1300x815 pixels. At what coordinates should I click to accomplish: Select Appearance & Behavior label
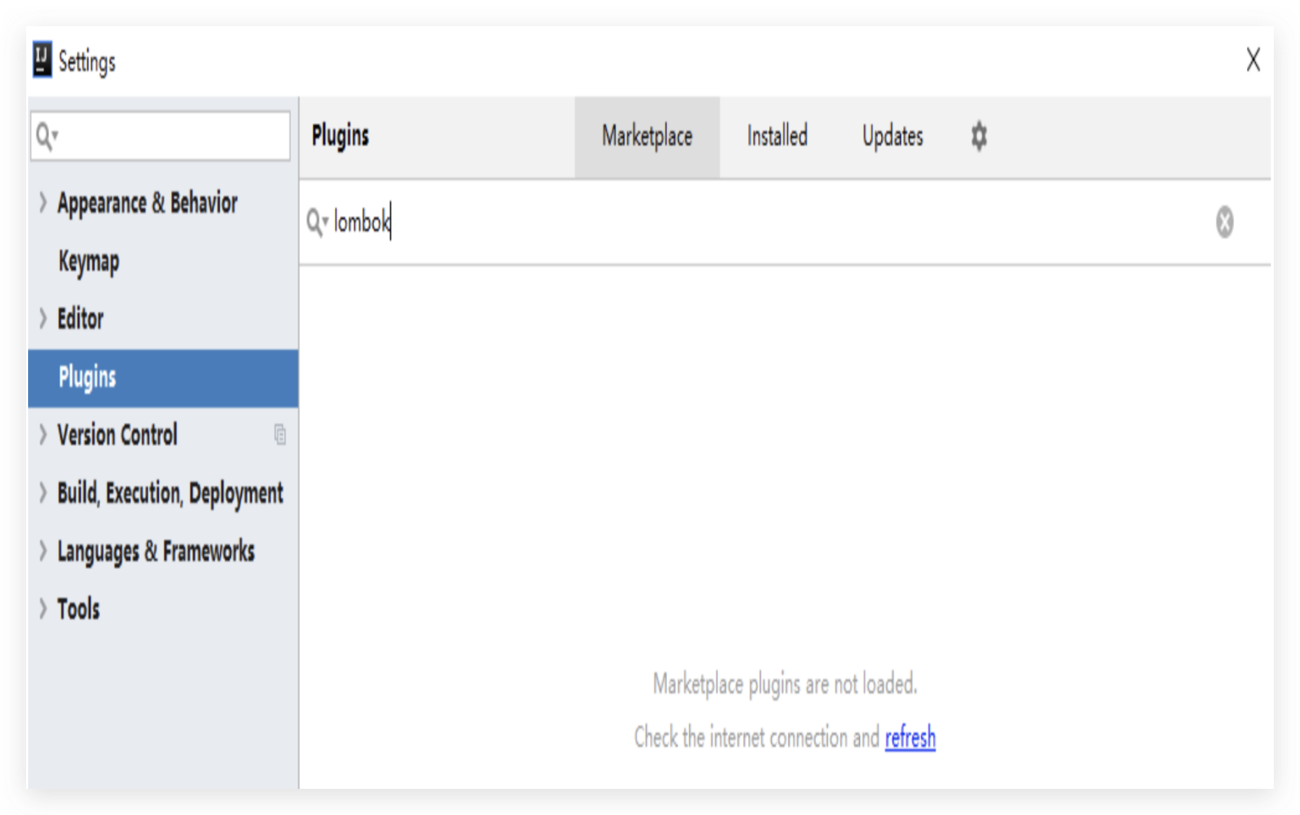[147, 203]
